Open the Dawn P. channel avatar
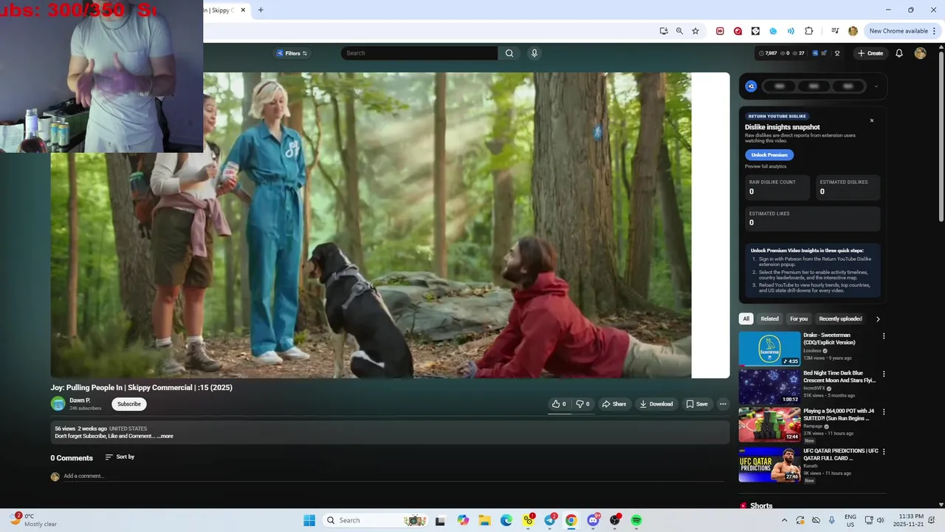 pos(58,403)
